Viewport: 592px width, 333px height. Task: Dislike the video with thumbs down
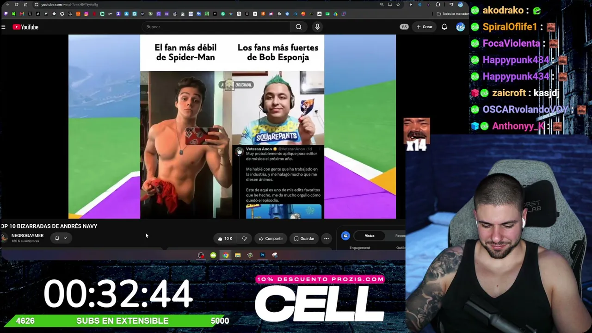pos(244,239)
